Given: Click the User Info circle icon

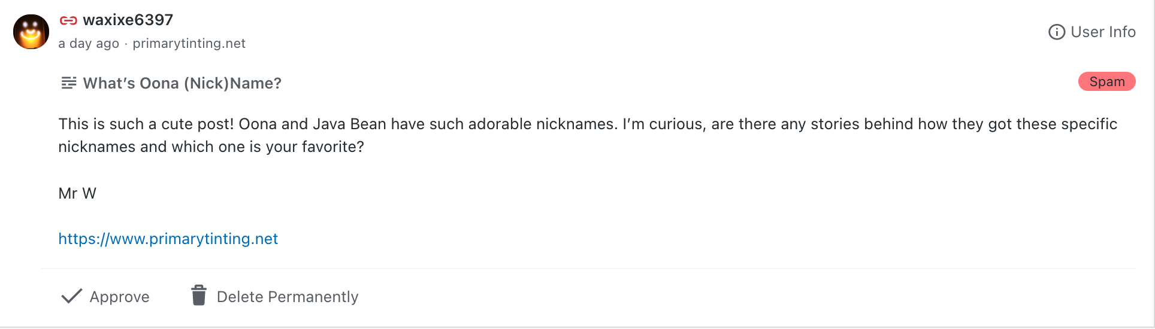Looking at the screenshot, I should pos(1056,32).
